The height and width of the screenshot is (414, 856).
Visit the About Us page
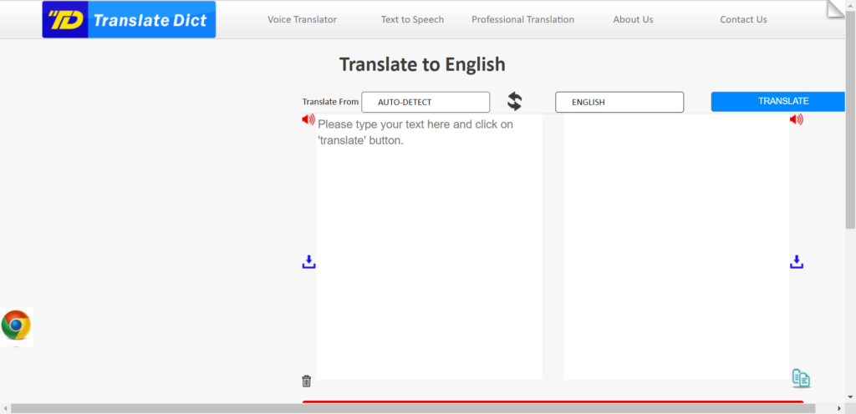(633, 19)
